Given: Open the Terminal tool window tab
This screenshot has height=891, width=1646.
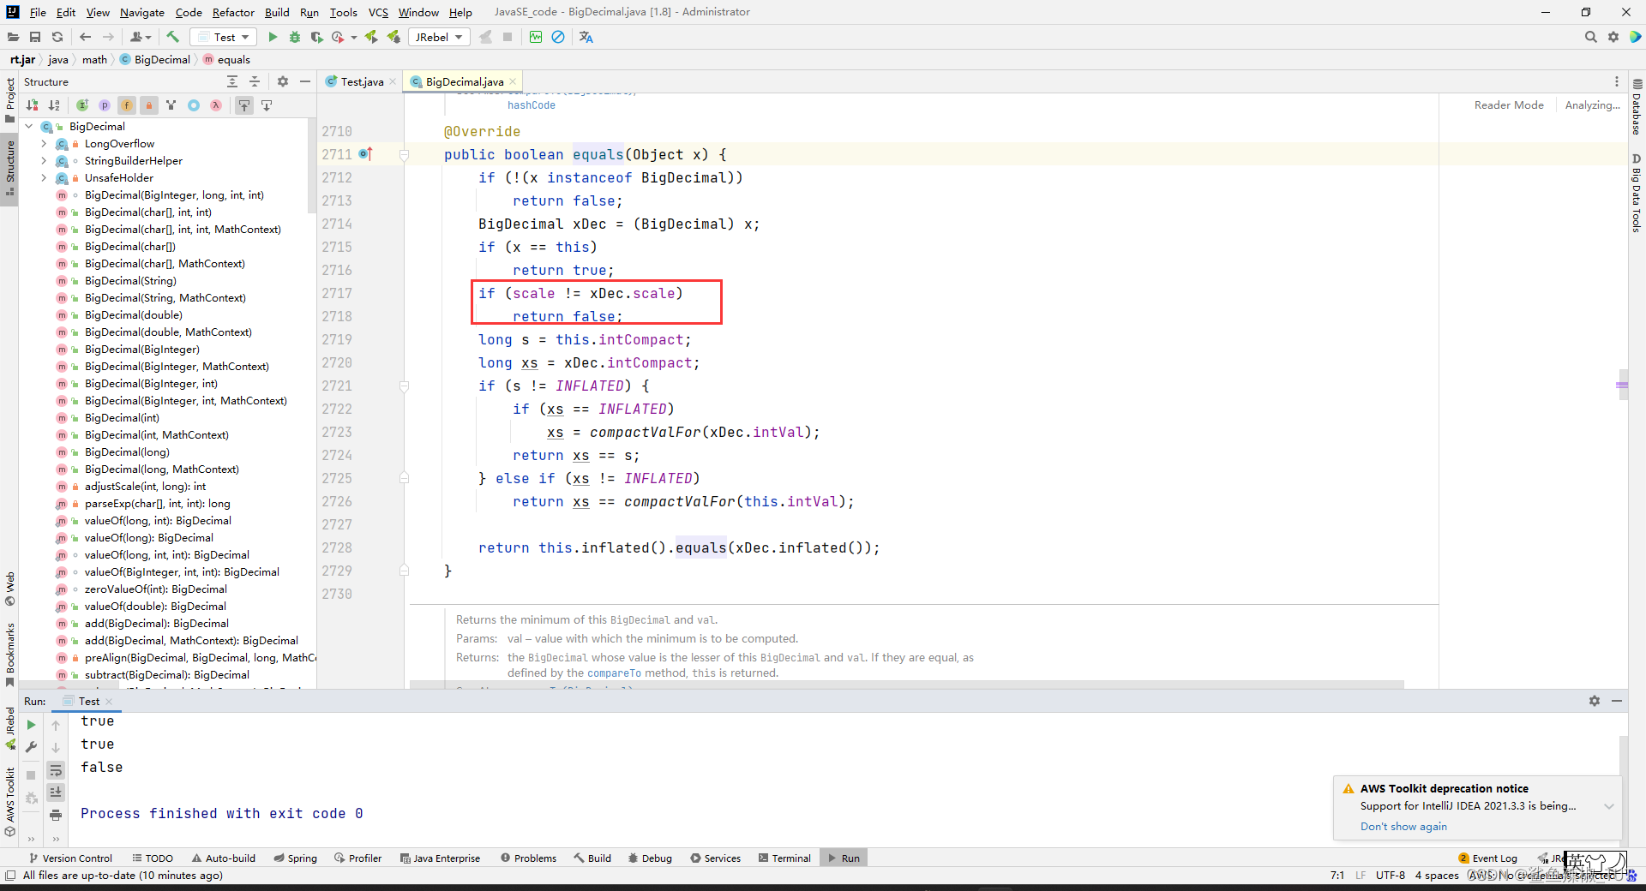Looking at the screenshot, I should pyautogui.click(x=784, y=858).
